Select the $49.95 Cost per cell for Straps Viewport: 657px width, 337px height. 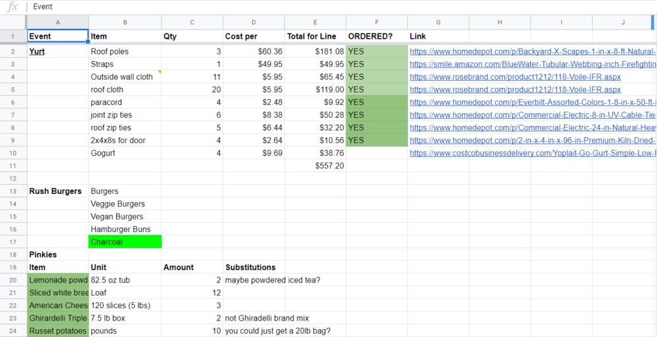click(254, 64)
